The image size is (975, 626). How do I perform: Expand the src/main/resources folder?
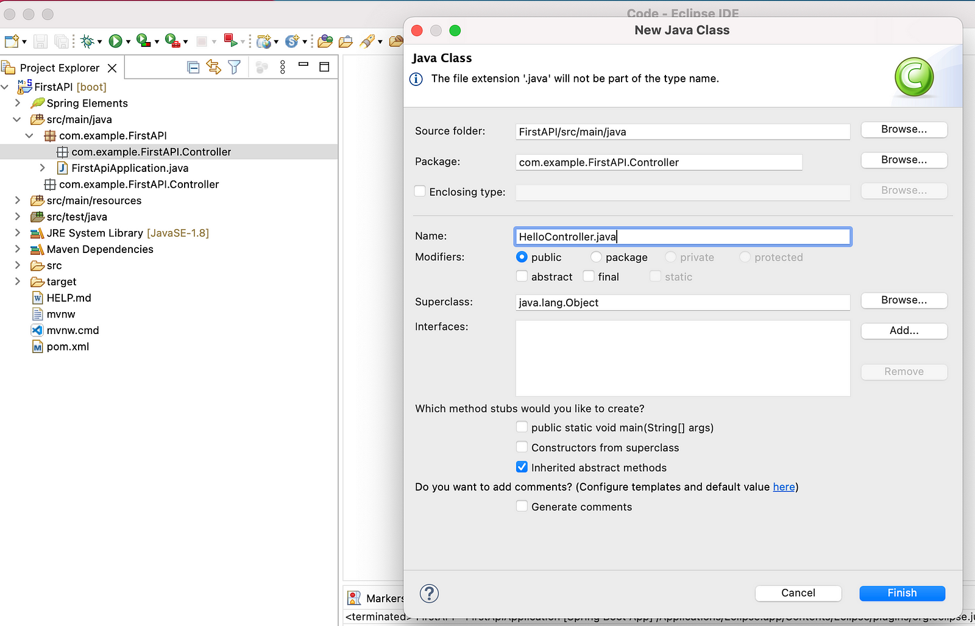18,200
